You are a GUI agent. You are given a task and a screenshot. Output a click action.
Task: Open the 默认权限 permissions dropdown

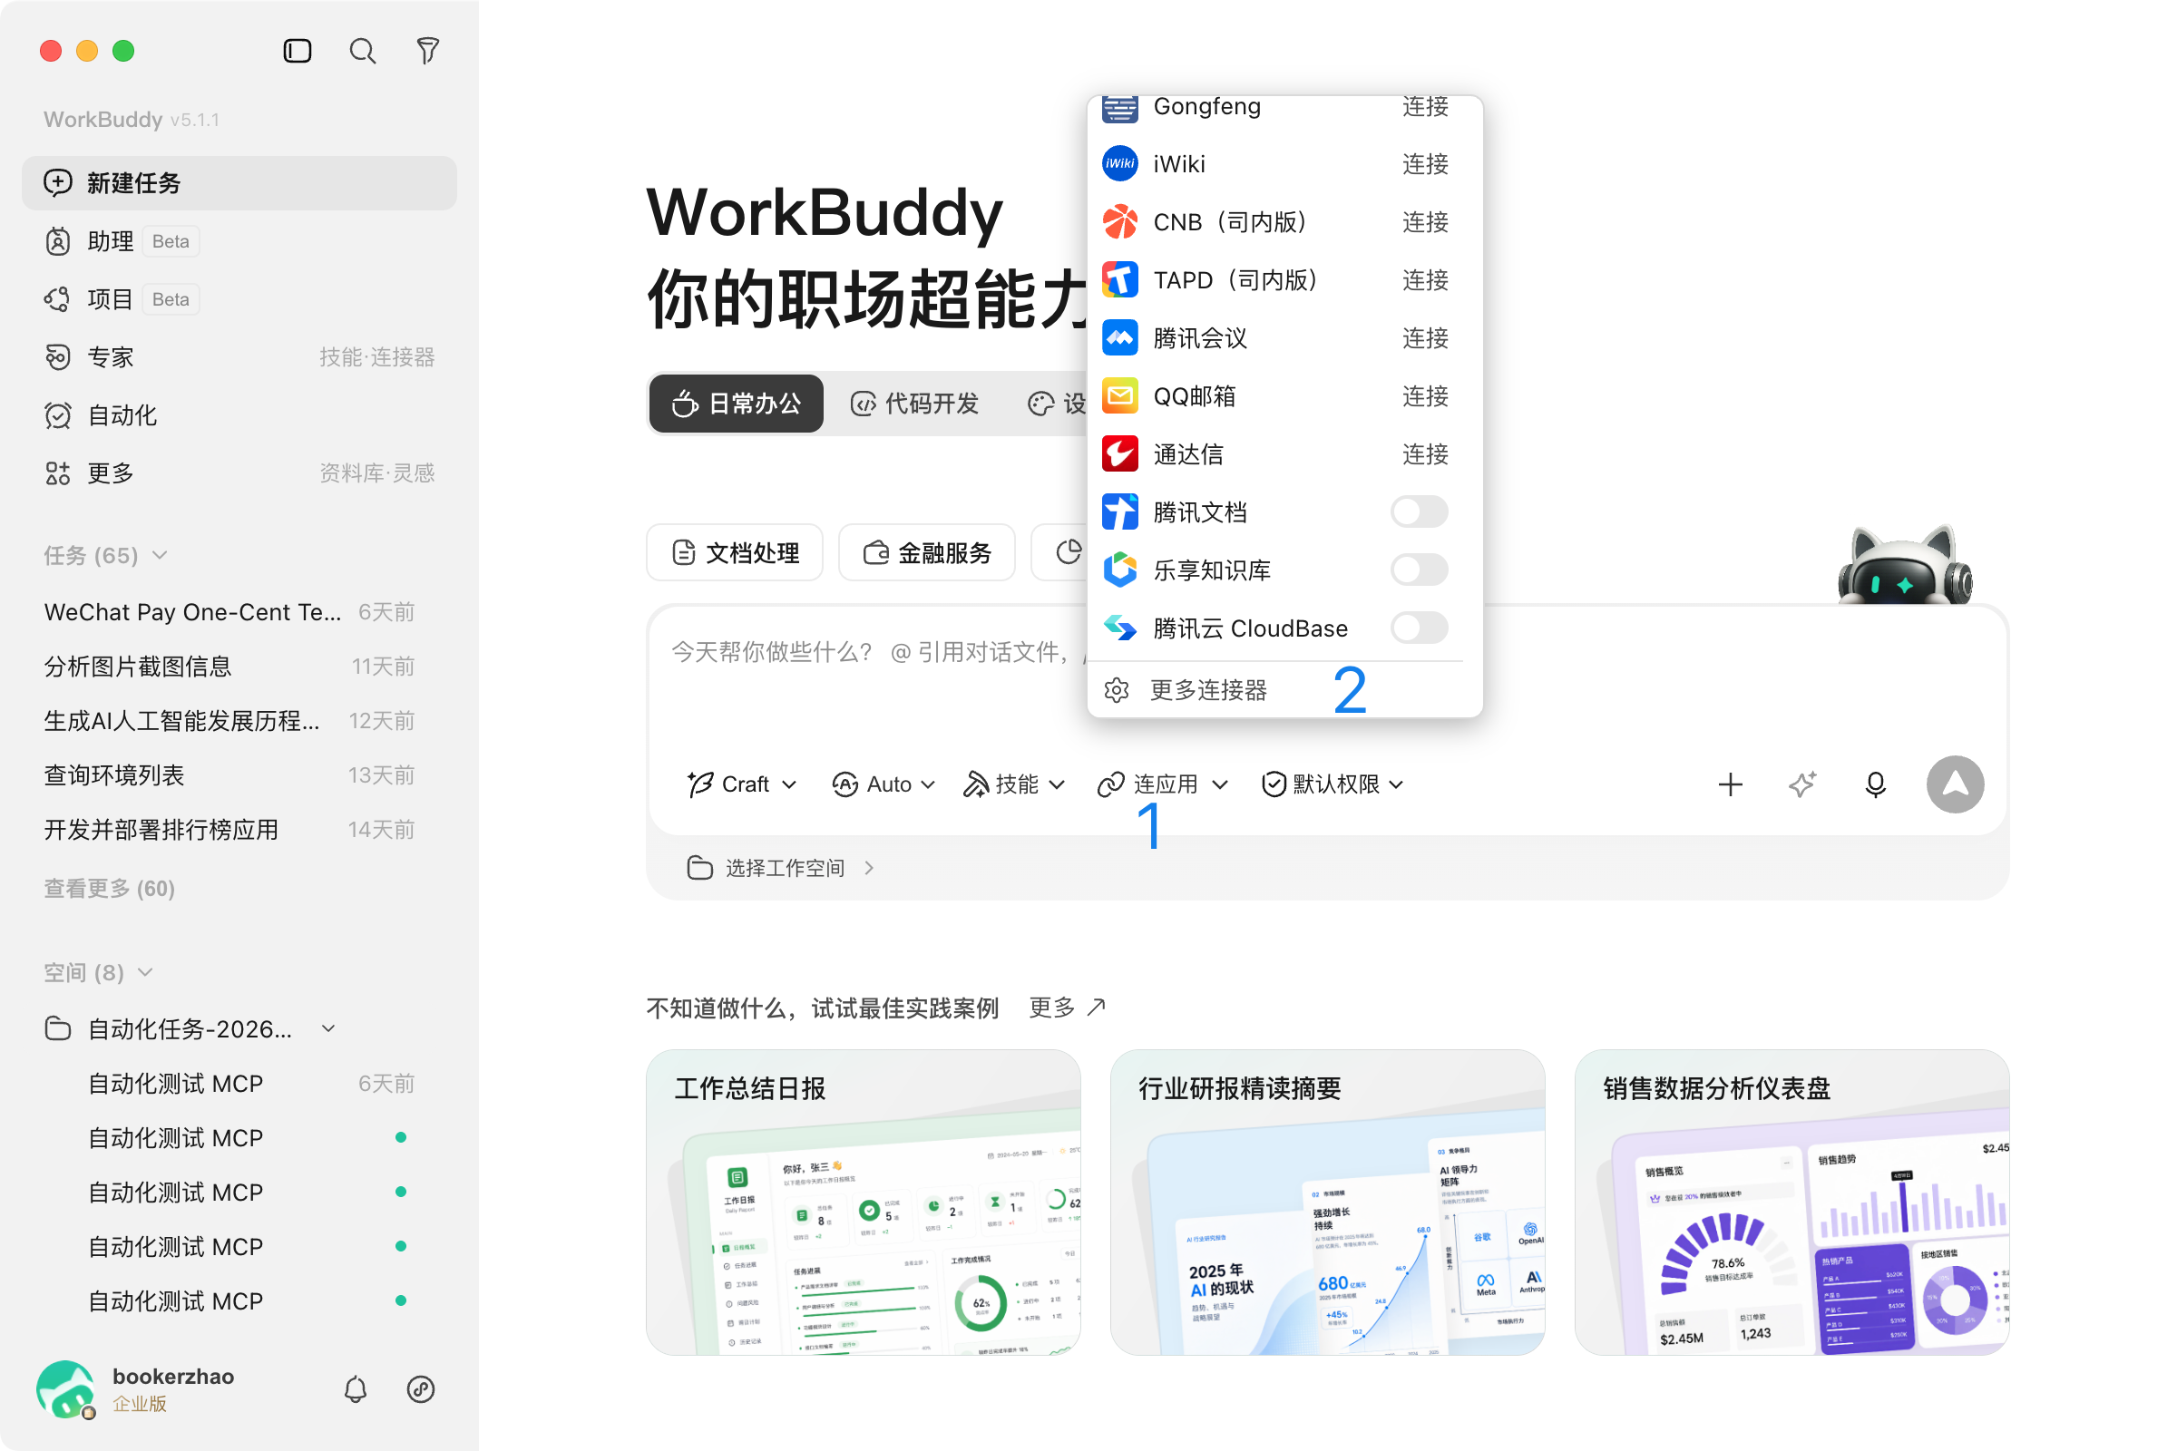[x=1333, y=784]
